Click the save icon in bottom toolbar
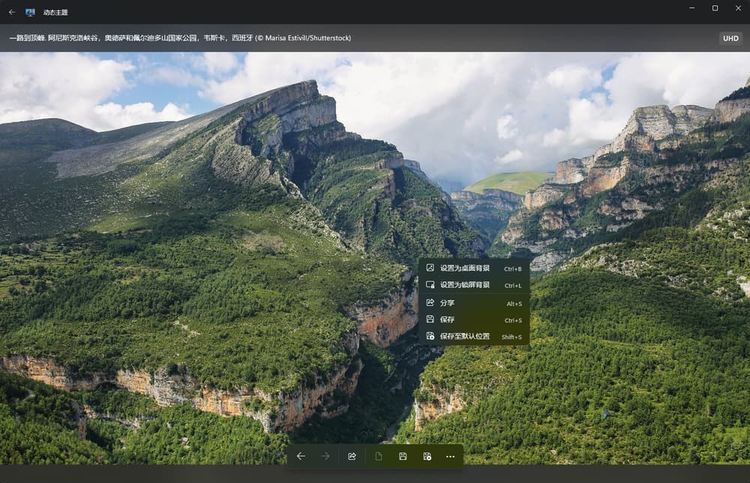This screenshot has width=750, height=483. (x=403, y=456)
